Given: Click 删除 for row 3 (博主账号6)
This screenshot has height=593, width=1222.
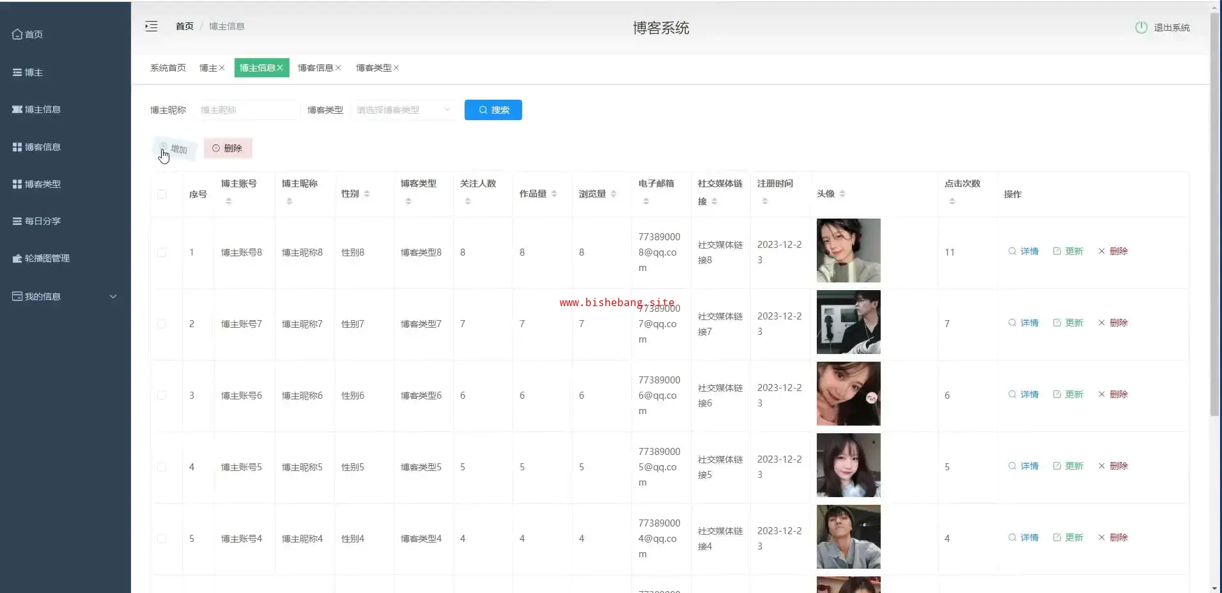Looking at the screenshot, I should [x=1113, y=394].
